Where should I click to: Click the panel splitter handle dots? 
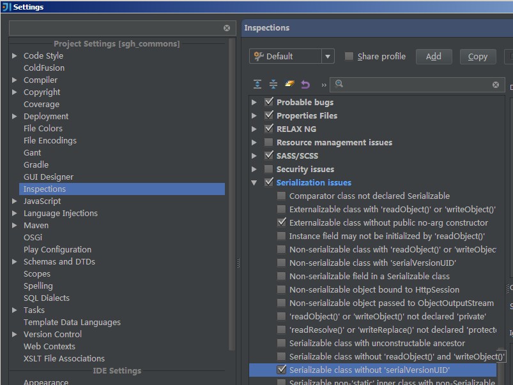pyautogui.click(x=238, y=263)
